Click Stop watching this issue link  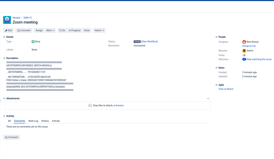coord(259,59)
